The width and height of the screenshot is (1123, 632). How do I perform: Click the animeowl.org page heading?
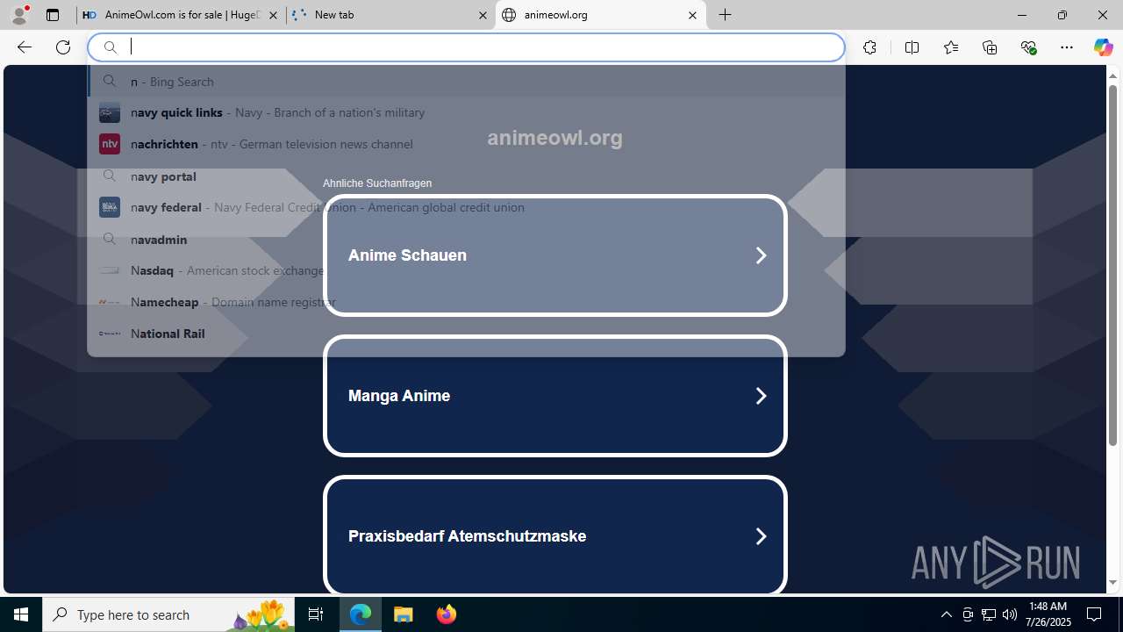tap(554, 138)
